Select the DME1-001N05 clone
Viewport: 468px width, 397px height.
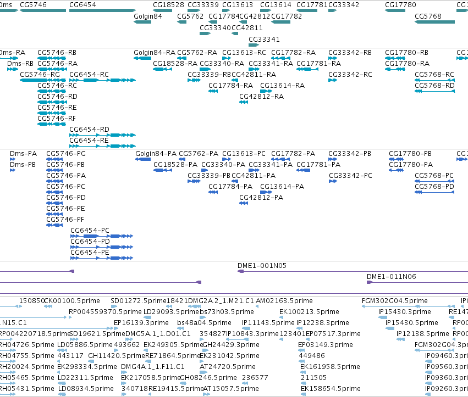click(353, 271)
